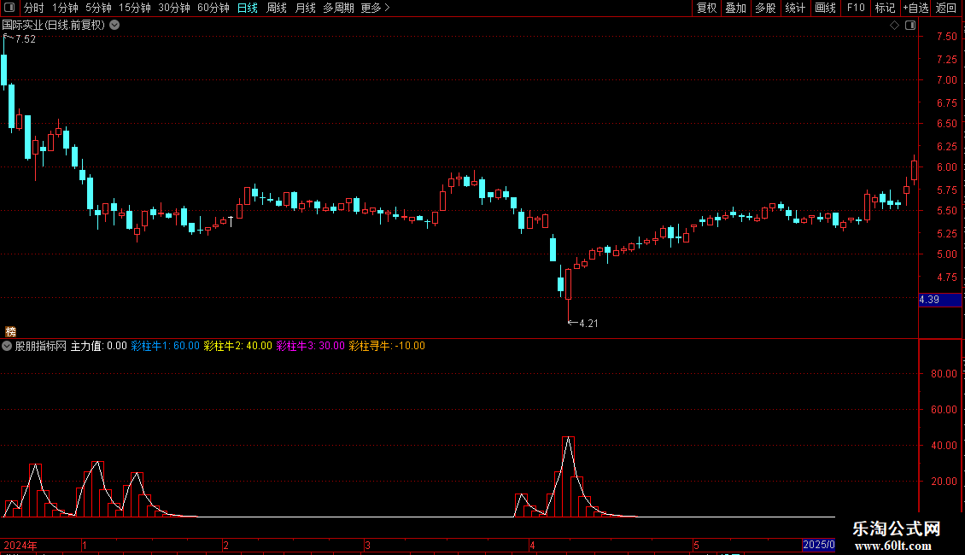
Task: Click the 彩柱牛3: 30.00 label
Action: coord(310,346)
